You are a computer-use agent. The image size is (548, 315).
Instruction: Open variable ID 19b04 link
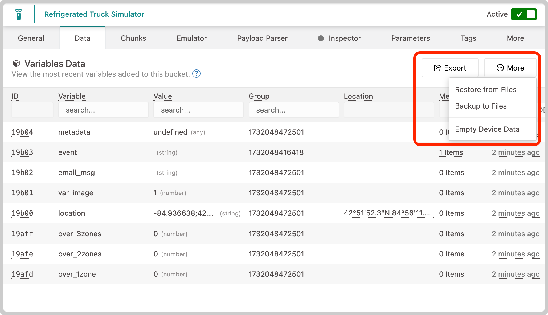pos(22,132)
